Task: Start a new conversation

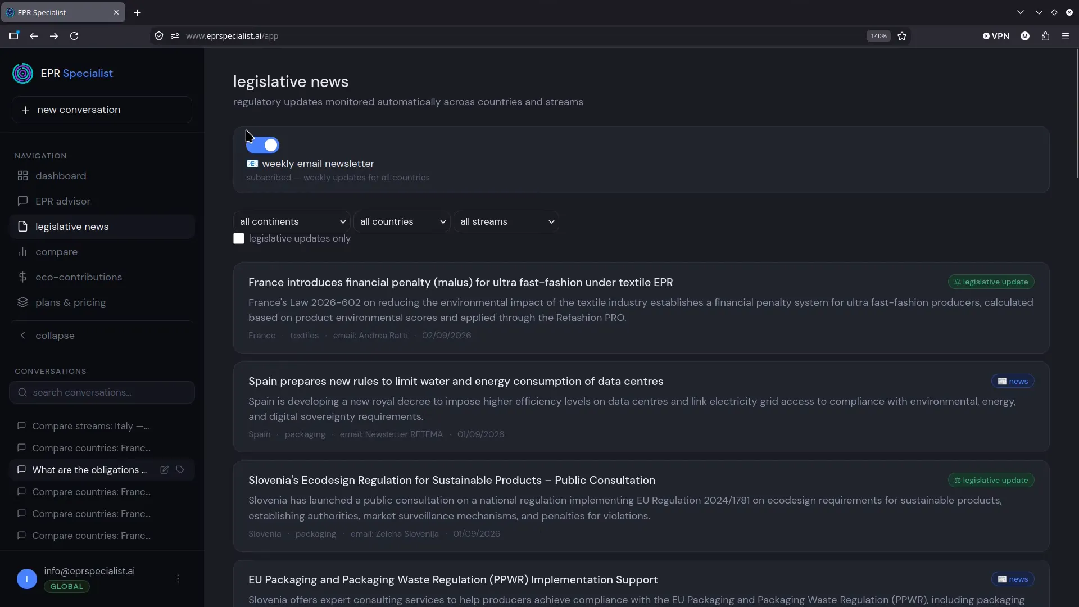Action: coord(102,110)
